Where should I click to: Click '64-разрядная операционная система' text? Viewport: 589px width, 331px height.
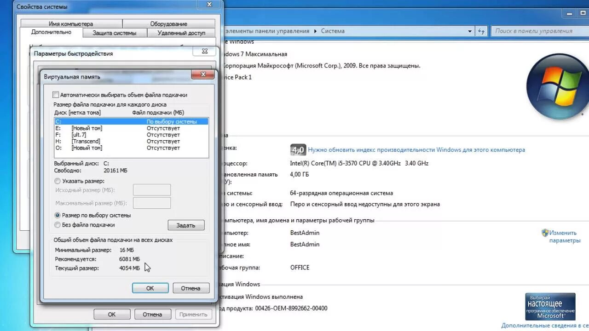coord(341,193)
